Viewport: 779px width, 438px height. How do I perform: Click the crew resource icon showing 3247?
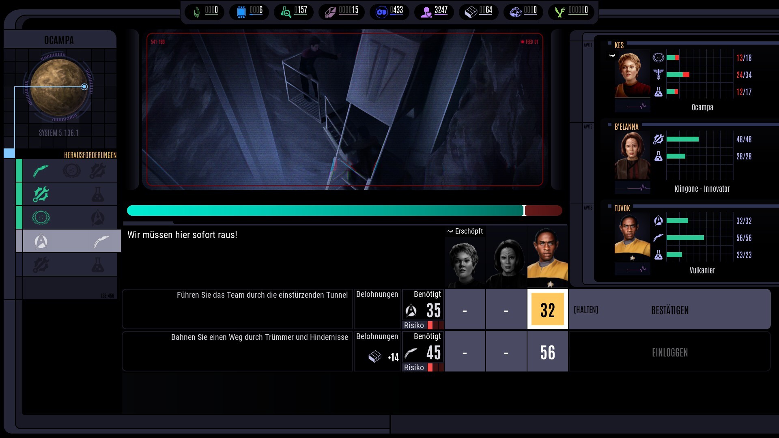click(426, 13)
